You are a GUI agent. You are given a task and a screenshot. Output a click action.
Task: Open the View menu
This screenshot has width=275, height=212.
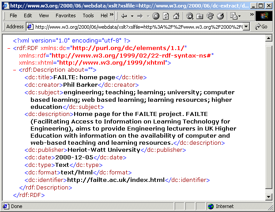point(44,15)
